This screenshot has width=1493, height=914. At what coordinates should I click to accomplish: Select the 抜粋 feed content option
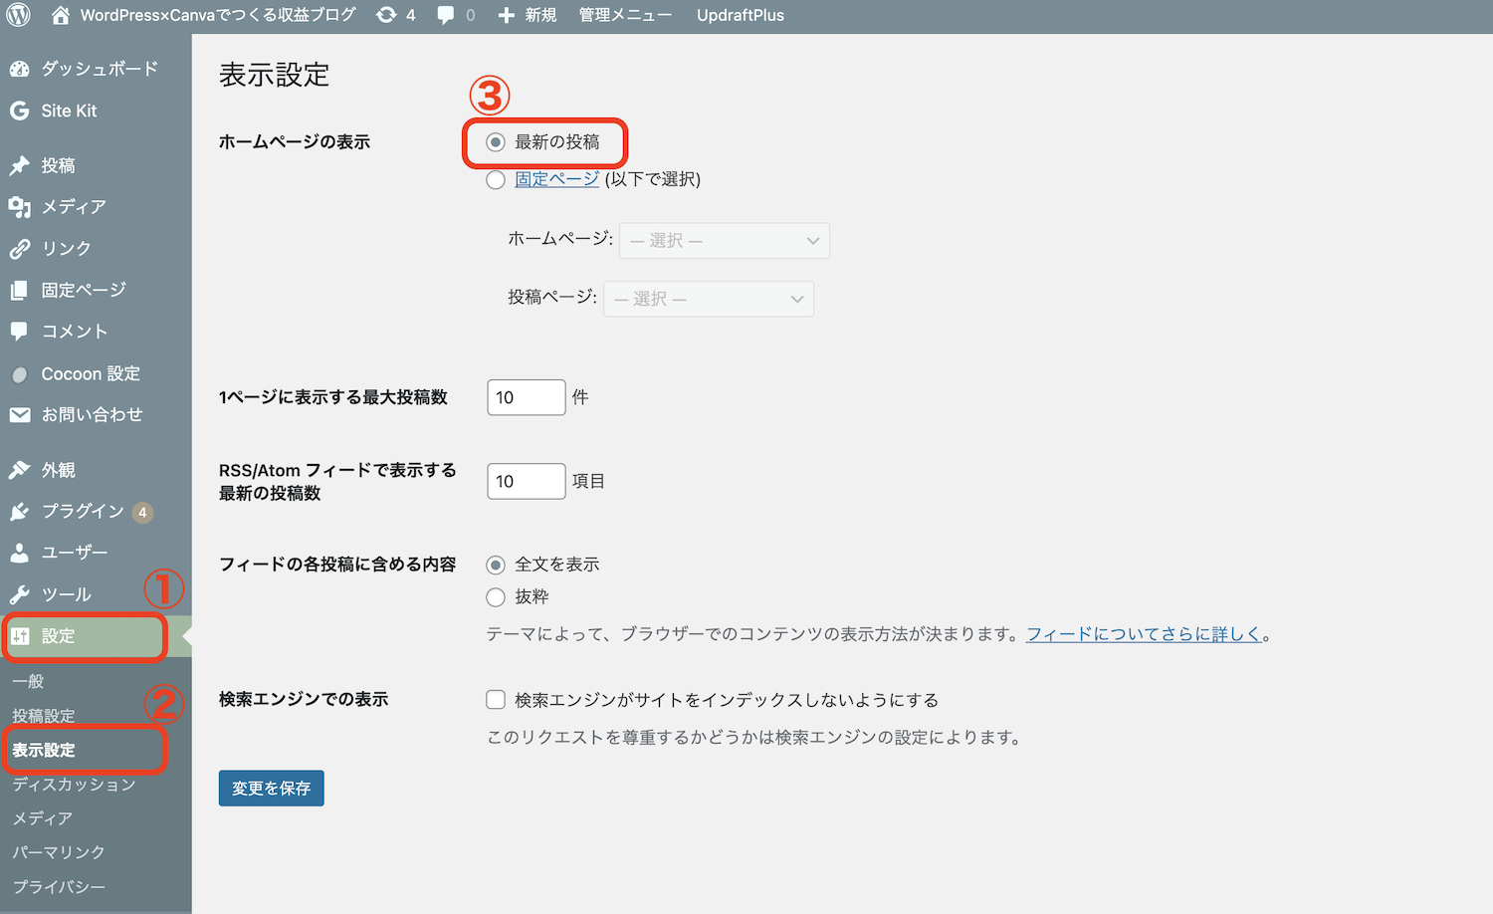pos(496,597)
